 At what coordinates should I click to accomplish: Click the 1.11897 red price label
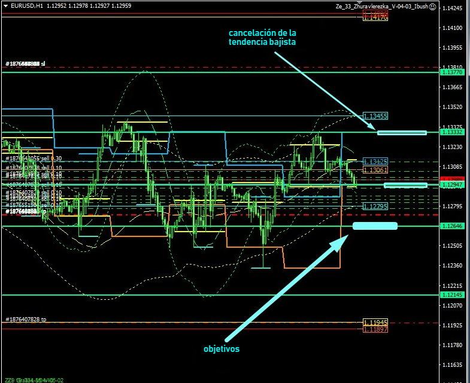click(x=375, y=330)
